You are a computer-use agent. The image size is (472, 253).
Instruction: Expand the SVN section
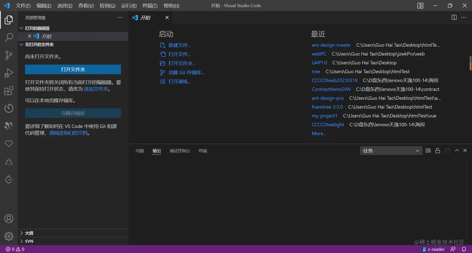[22, 241]
